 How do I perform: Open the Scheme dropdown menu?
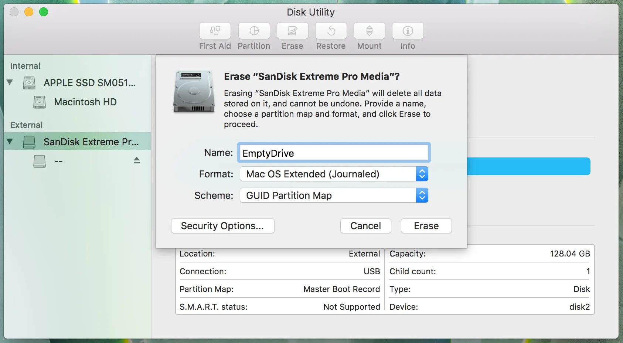click(x=334, y=196)
